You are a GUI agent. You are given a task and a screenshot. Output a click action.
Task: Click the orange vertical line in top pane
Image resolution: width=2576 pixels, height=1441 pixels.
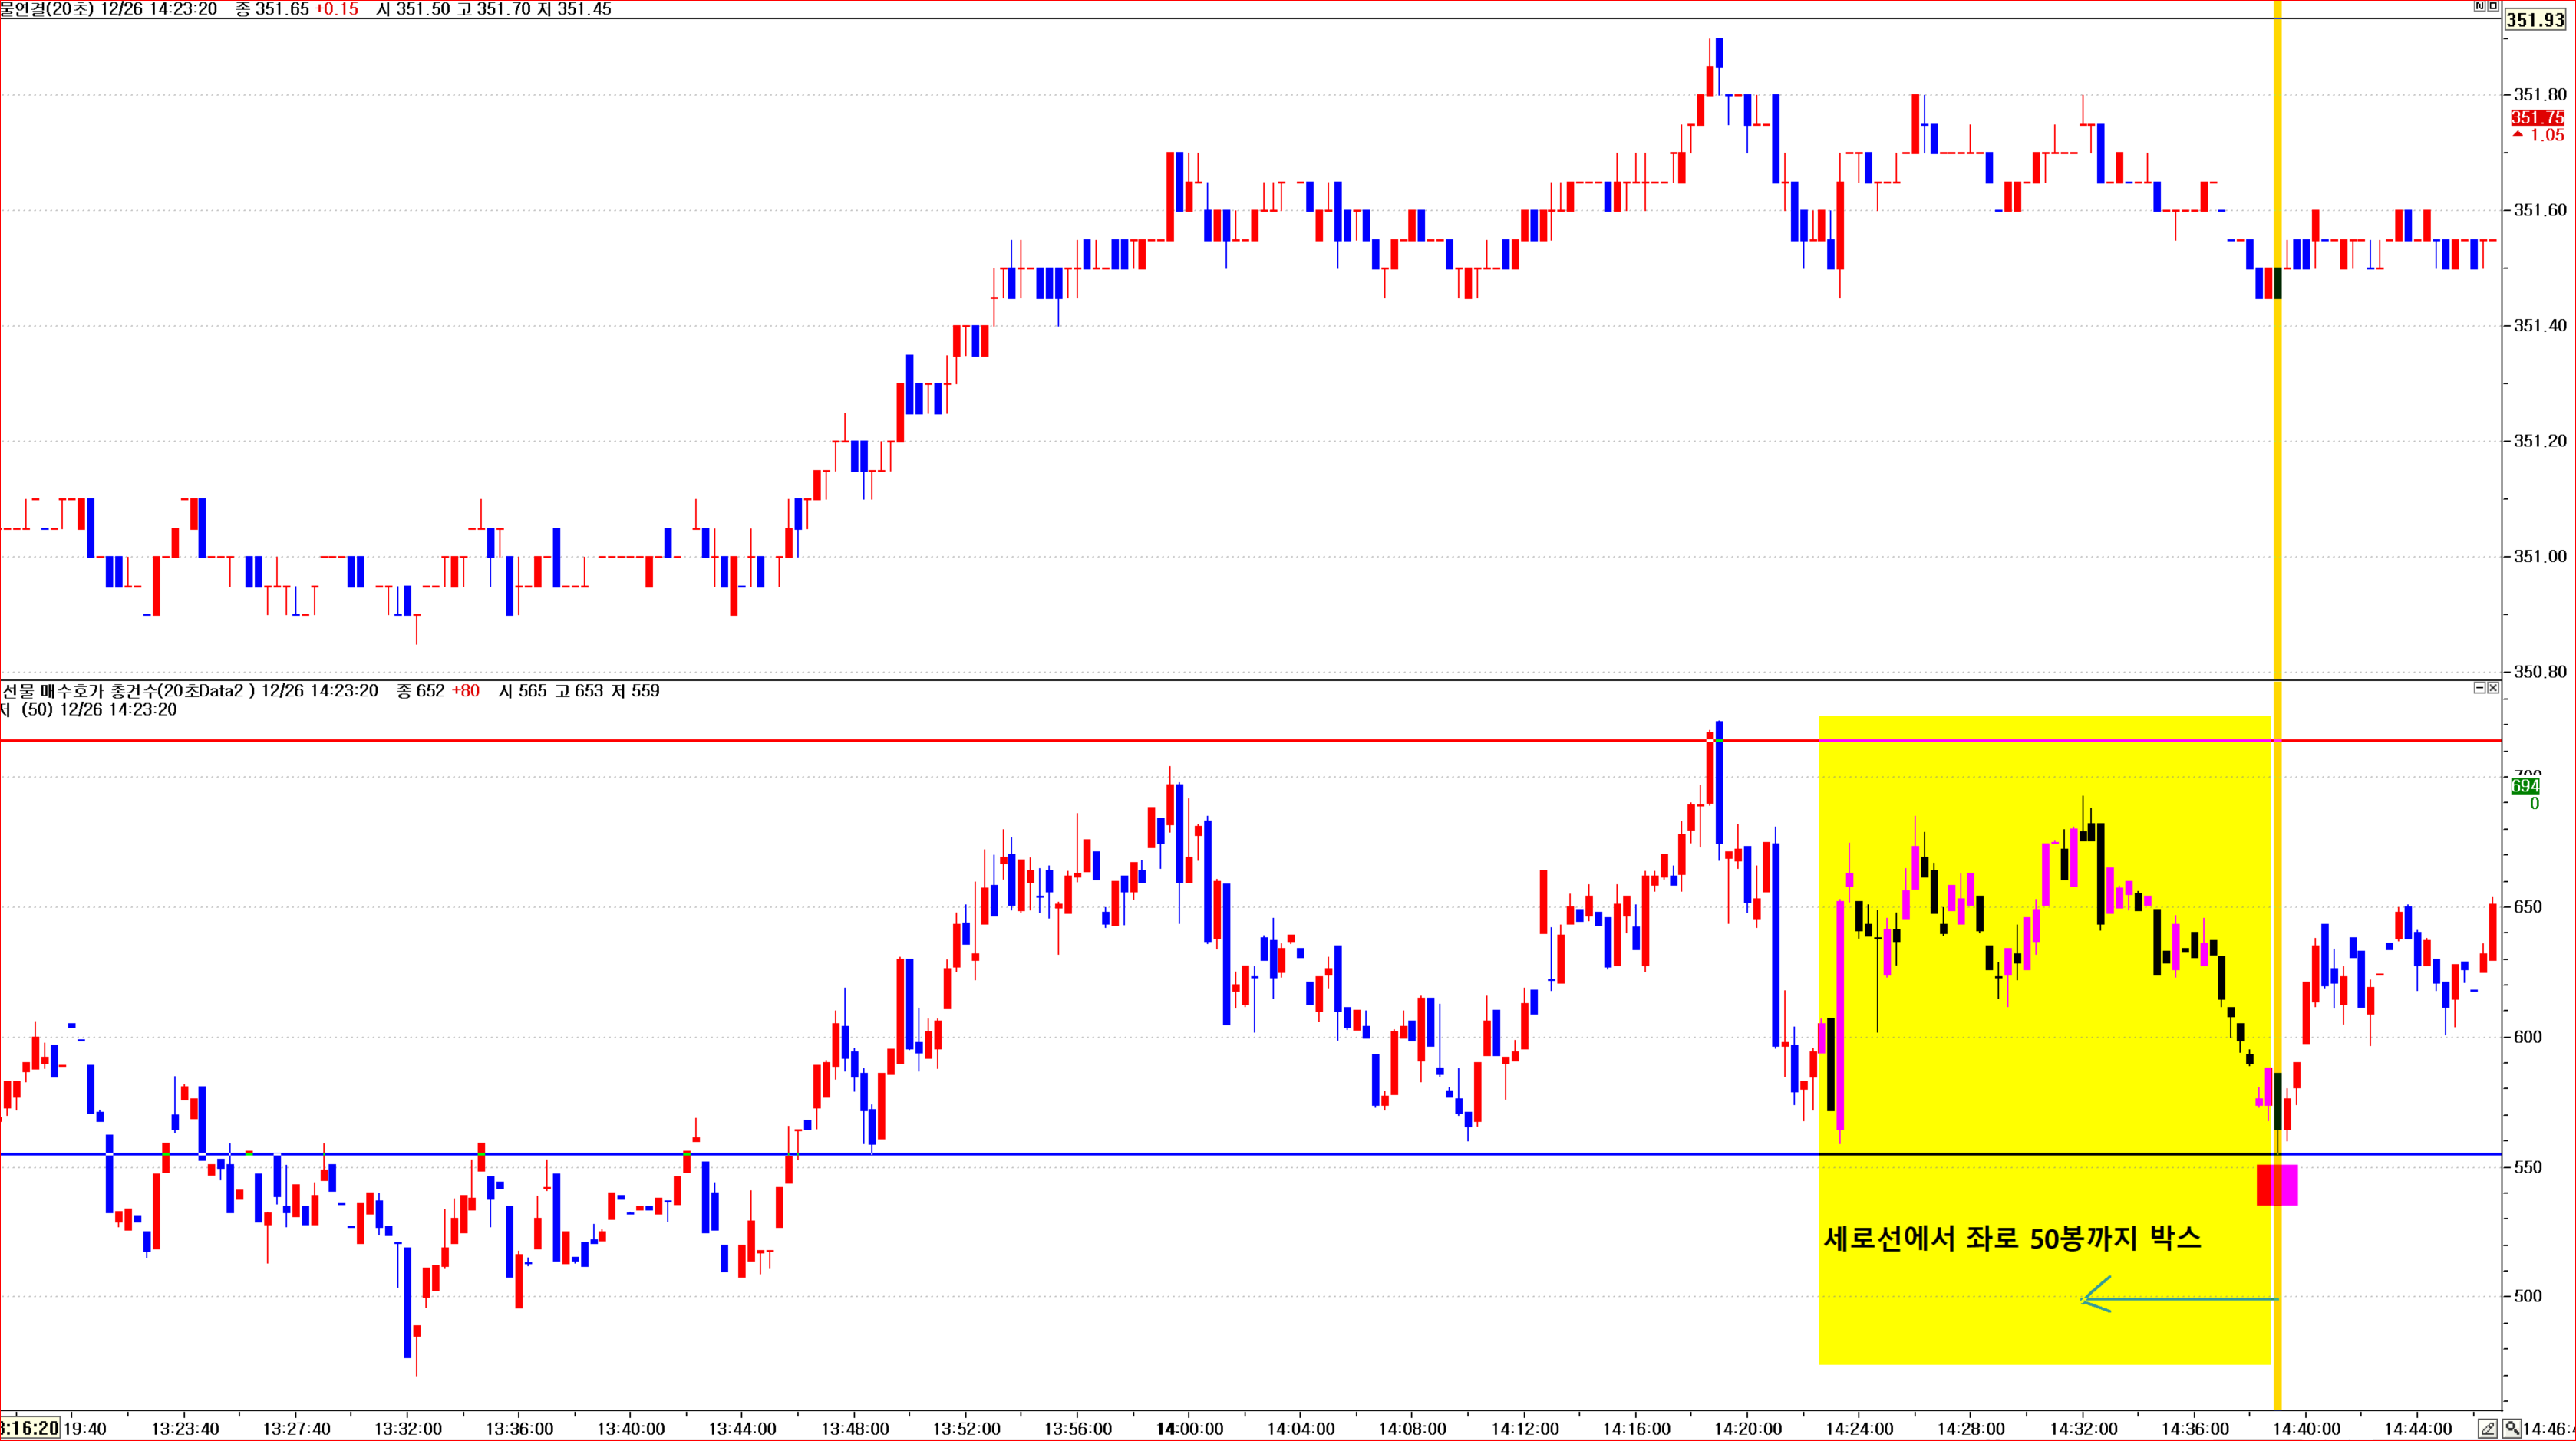coord(2278,400)
